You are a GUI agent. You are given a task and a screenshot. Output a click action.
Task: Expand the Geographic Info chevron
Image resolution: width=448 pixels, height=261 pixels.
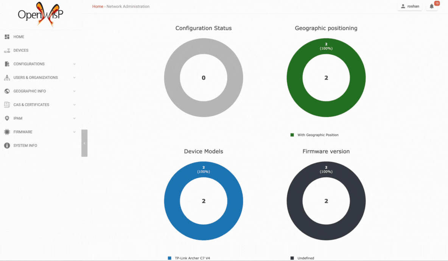point(74,91)
